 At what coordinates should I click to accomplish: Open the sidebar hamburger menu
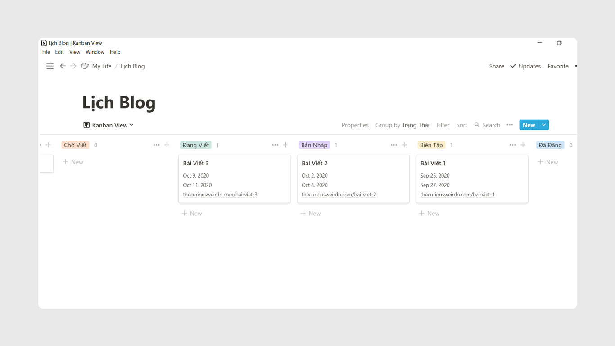(50, 66)
